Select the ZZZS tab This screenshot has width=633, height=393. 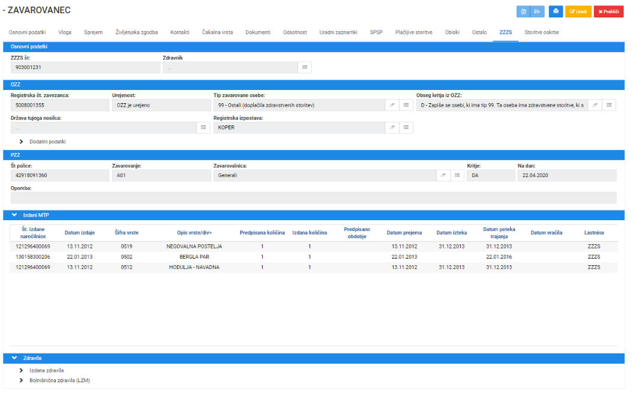506,32
